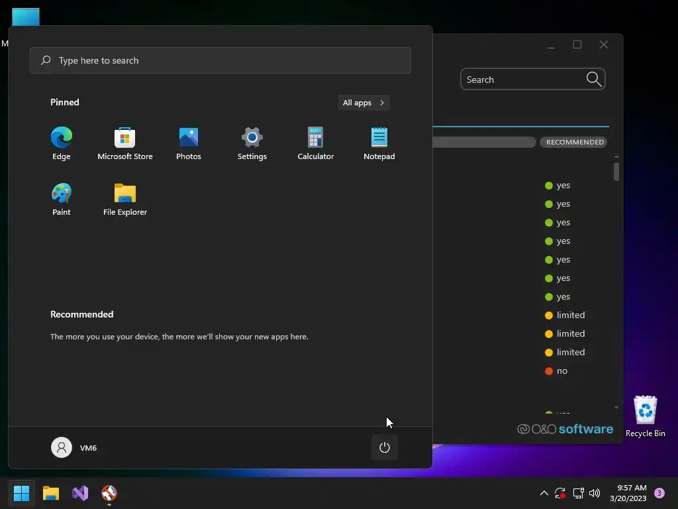Open Visual Studio from the taskbar
678x509 pixels.
[x=80, y=493]
